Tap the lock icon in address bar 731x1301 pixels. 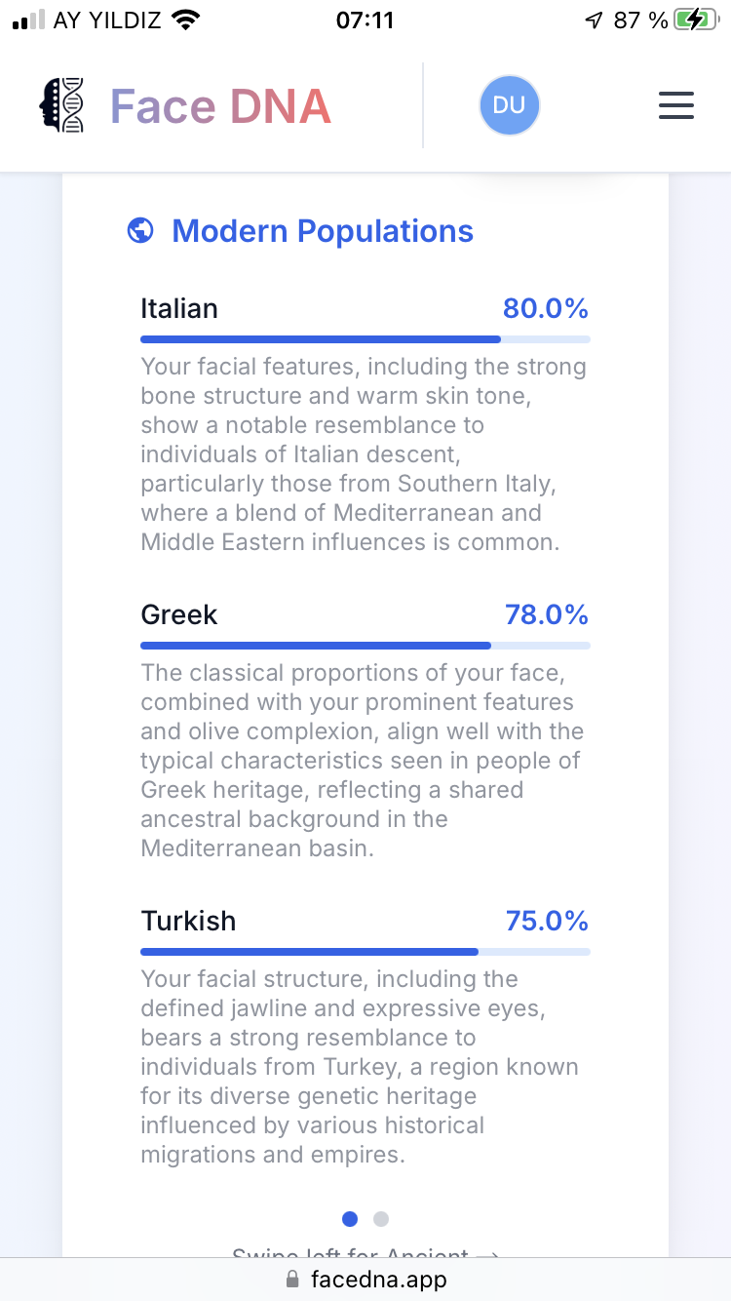click(x=292, y=1280)
